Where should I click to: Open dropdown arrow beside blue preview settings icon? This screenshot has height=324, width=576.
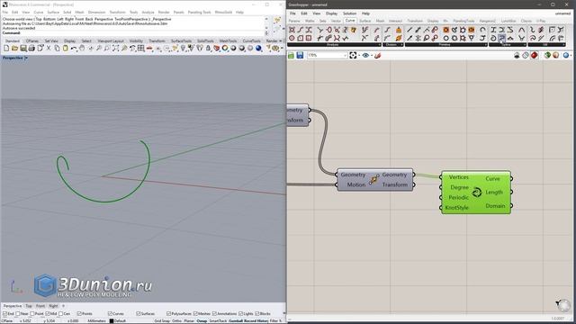(571, 56)
